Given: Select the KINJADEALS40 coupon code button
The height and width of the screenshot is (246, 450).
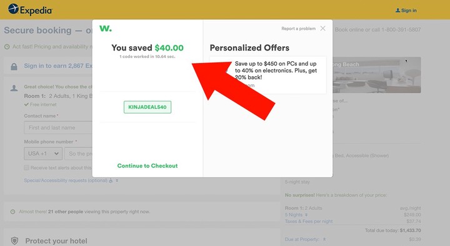Looking at the screenshot, I should click(147, 107).
